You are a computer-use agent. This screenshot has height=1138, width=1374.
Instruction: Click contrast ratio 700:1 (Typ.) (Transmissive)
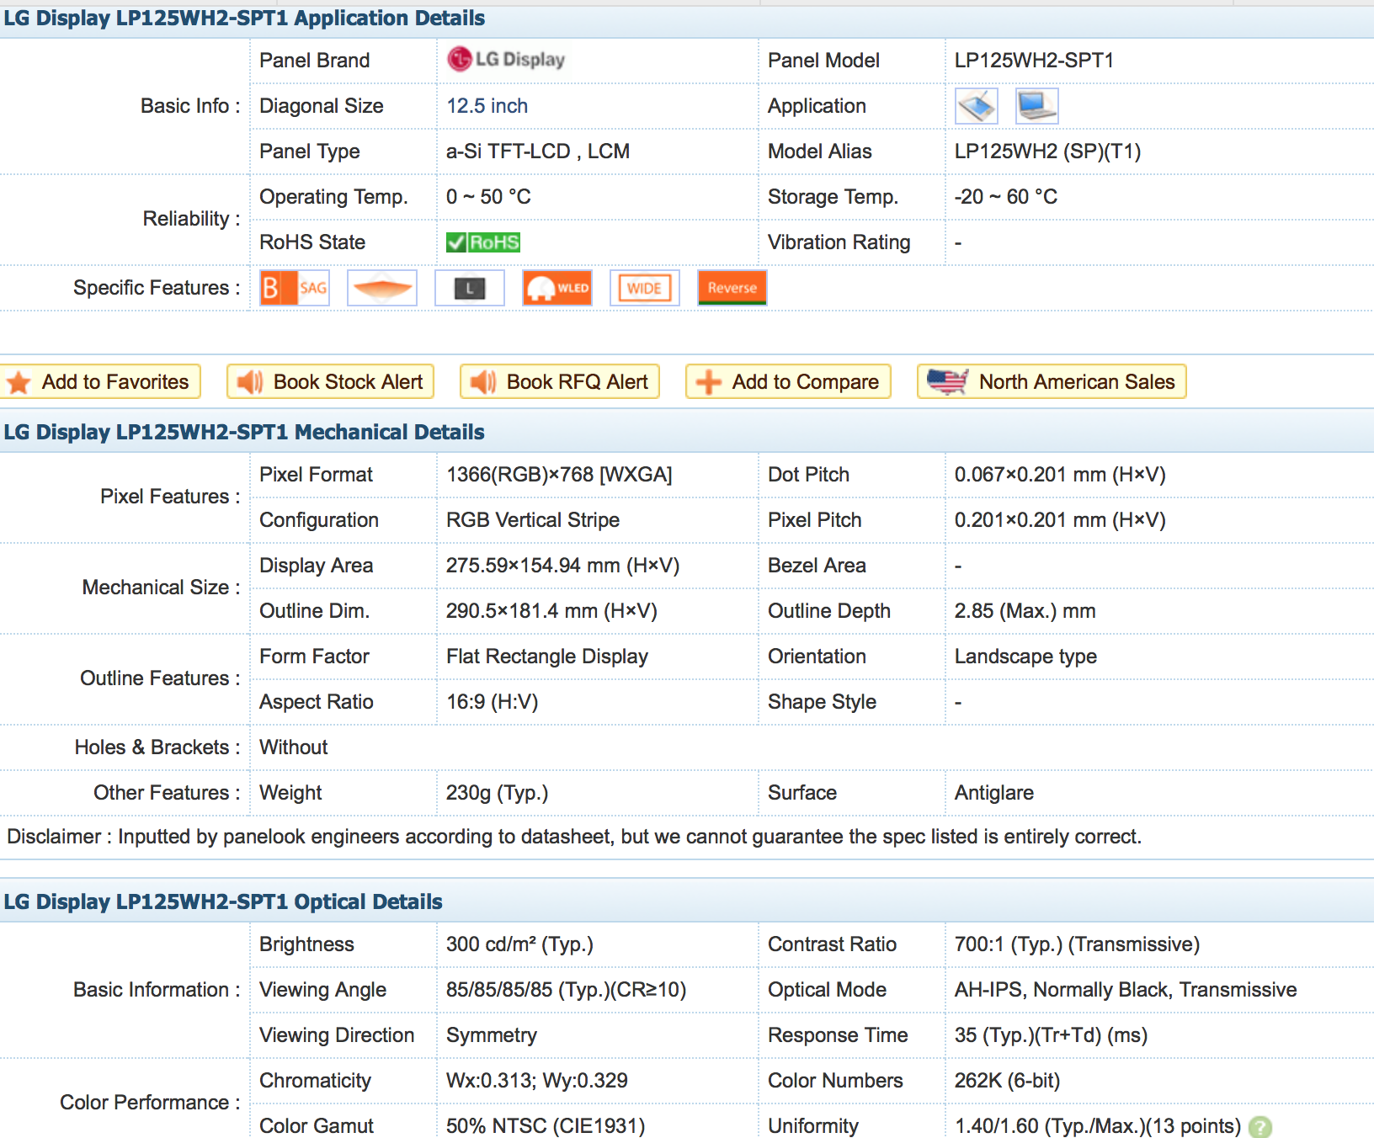pyautogui.click(x=1077, y=944)
